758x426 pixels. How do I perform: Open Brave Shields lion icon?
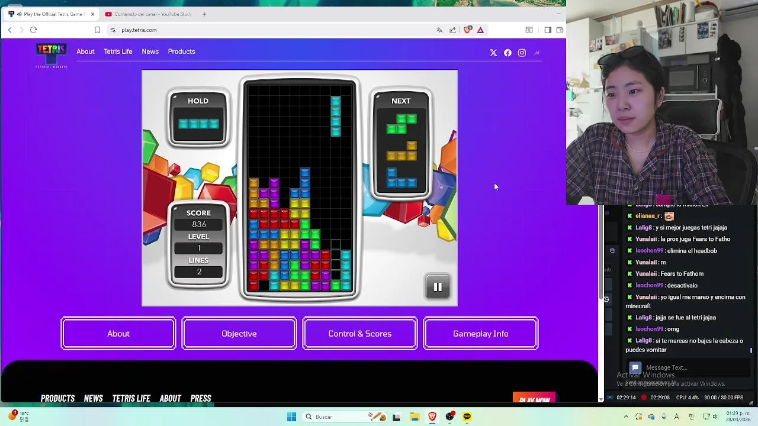pos(468,30)
